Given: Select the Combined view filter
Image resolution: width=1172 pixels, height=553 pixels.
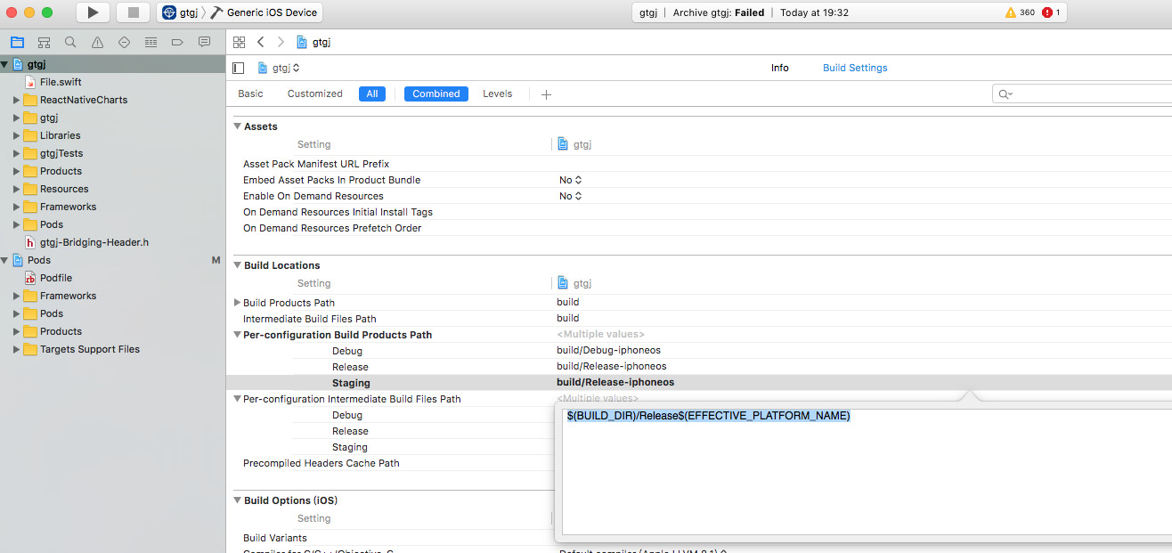Looking at the screenshot, I should click(436, 94).
